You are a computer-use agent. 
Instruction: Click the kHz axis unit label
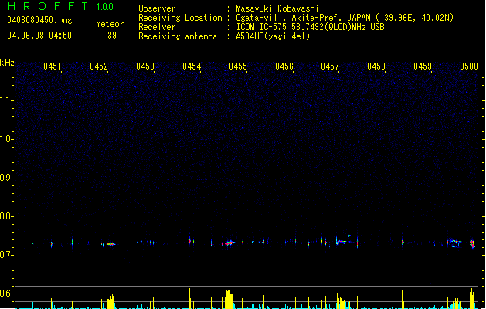[7, 63]
